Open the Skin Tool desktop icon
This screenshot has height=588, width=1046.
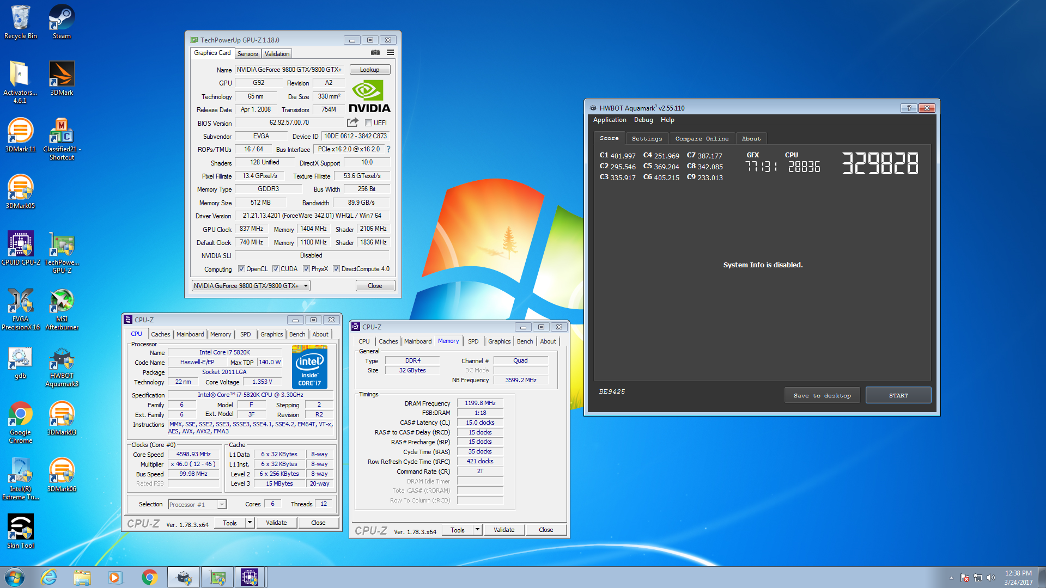20,531
